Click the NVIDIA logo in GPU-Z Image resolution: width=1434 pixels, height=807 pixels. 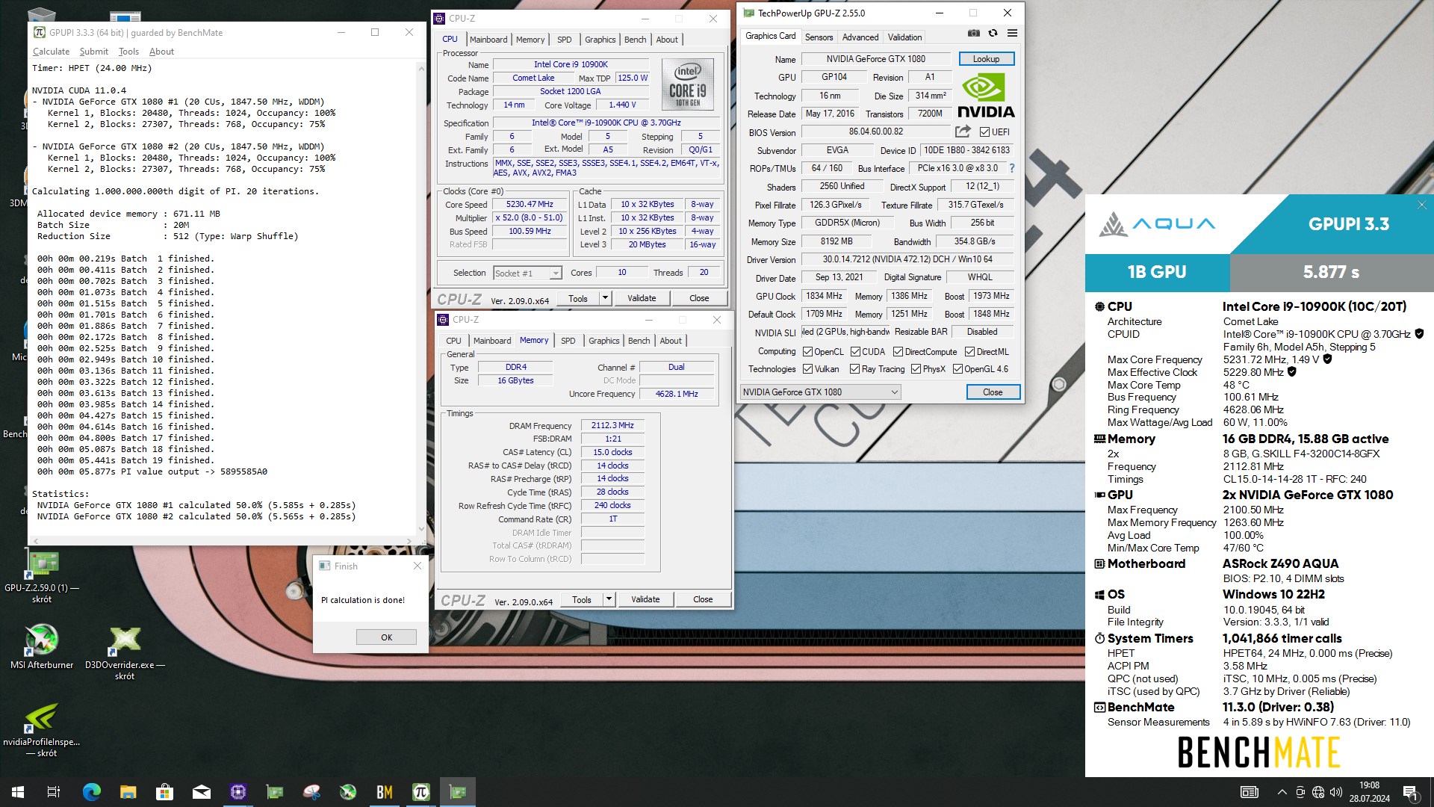click(986, 95)
